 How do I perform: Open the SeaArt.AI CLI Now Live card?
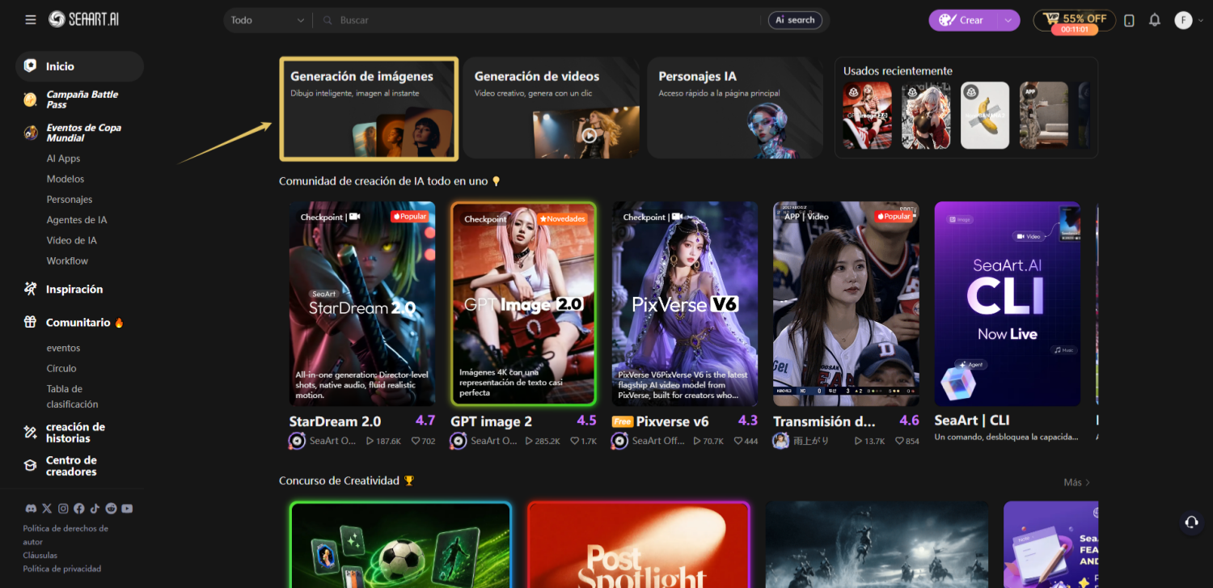pyautogui.click(x=1008, y=303)
